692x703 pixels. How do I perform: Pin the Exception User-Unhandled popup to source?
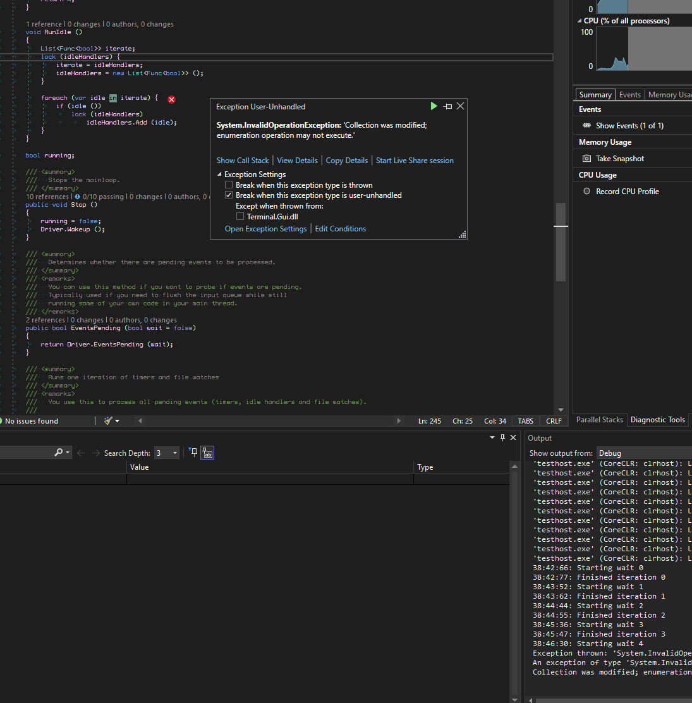click(x=448, y=106)
